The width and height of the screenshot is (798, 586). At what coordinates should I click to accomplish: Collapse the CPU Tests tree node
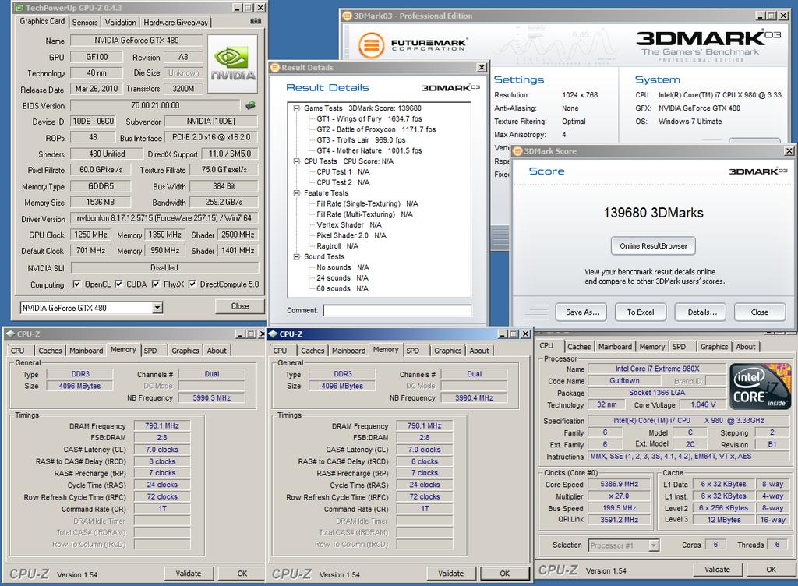pyautogui.click(x=296, y=161)
